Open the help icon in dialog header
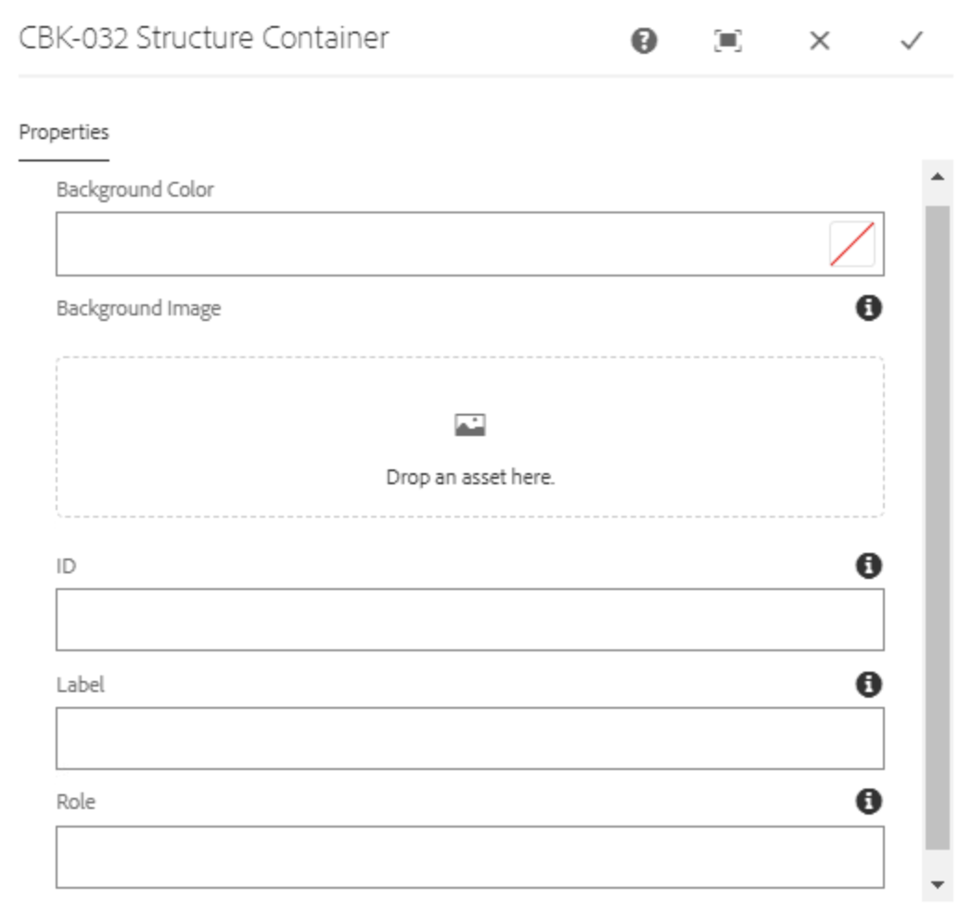The image size is (972, 924). [645, 41]
